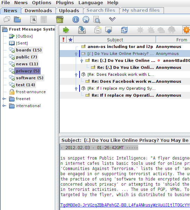Click the Subject column header
The image size is (190, 210).
point(115,40)
